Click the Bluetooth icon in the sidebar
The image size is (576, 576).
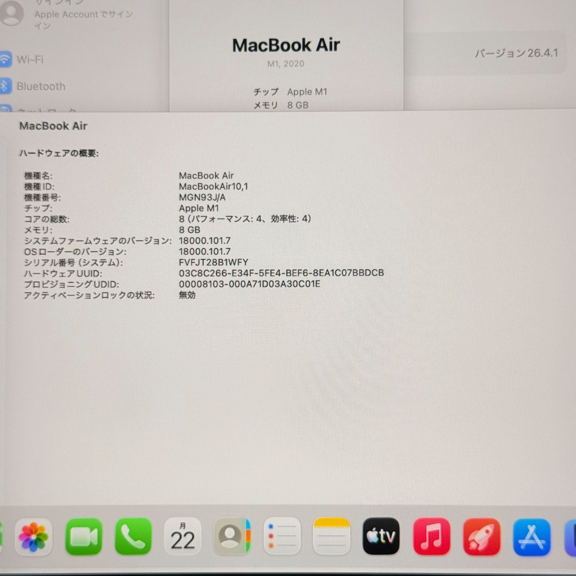click(x=5, y=86)
